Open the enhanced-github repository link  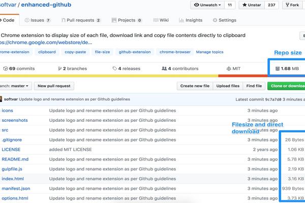[46, 5]
